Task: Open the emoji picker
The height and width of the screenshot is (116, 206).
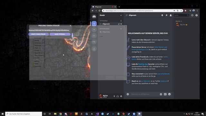Action: point(170,94)
